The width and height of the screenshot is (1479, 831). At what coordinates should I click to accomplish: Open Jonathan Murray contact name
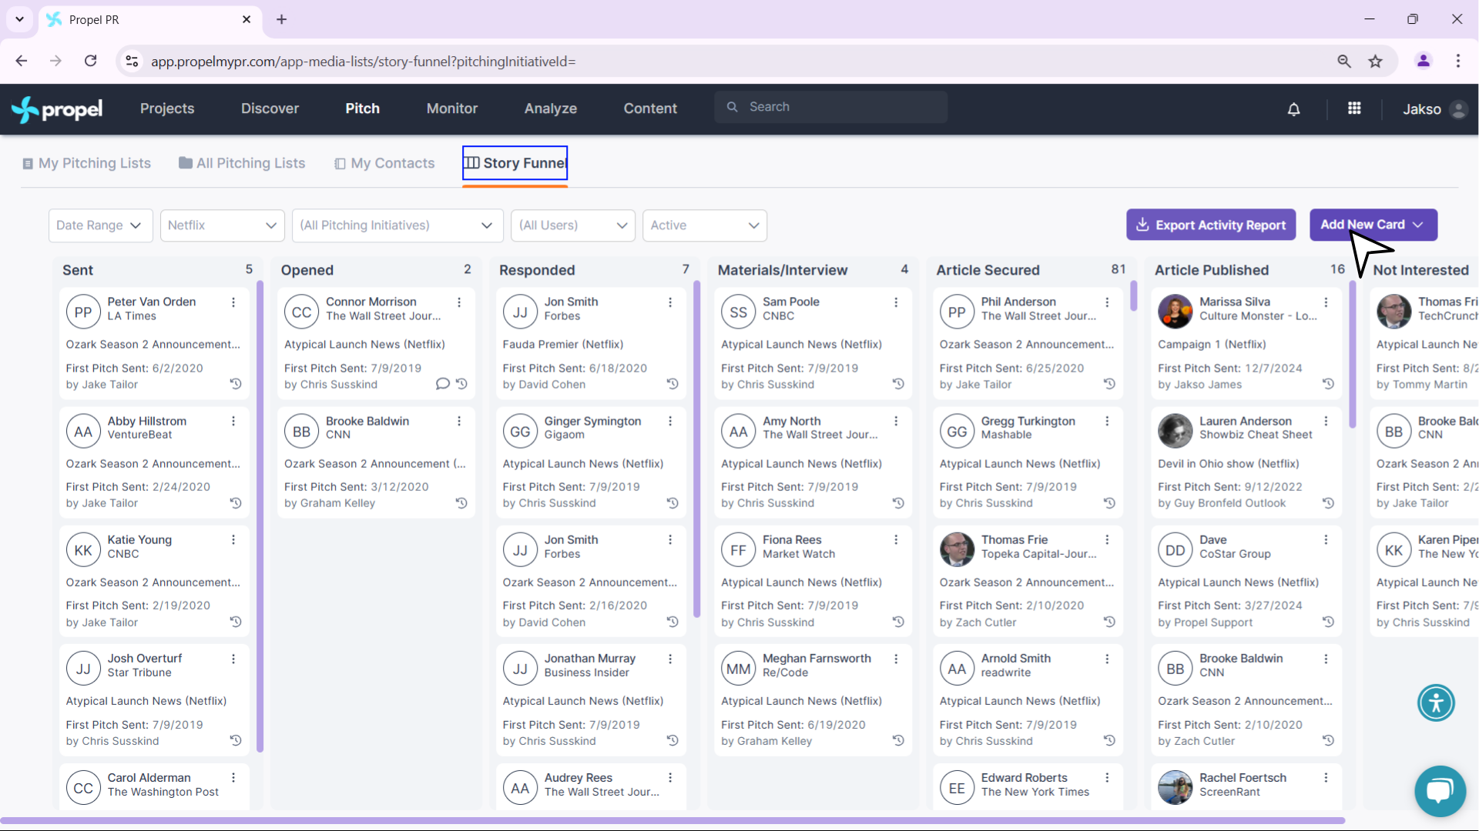coord(590,659)
